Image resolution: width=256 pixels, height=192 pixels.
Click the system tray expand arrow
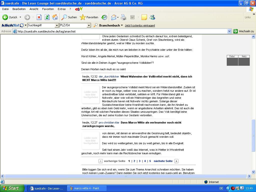[228, 188]
